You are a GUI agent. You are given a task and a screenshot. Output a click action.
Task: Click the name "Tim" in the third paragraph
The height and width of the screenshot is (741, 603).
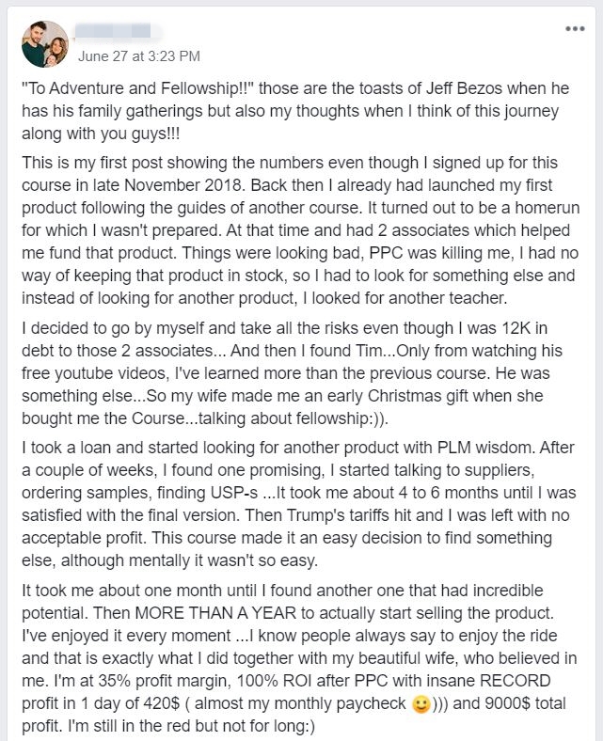pyautogui.click(x=367, y=351)
